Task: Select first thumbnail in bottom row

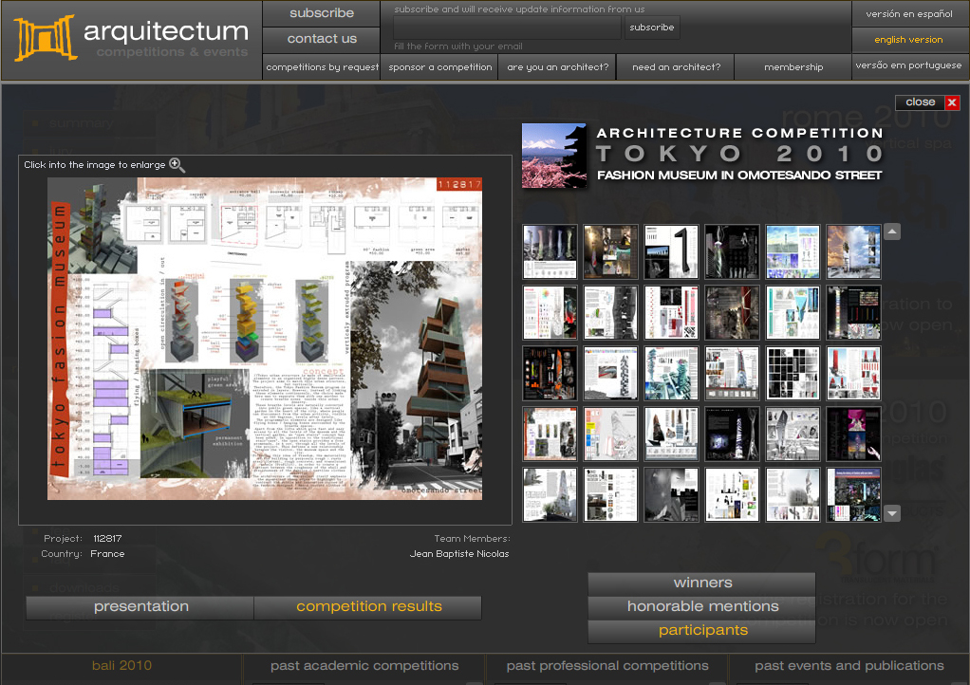Action: coord(550,494)
